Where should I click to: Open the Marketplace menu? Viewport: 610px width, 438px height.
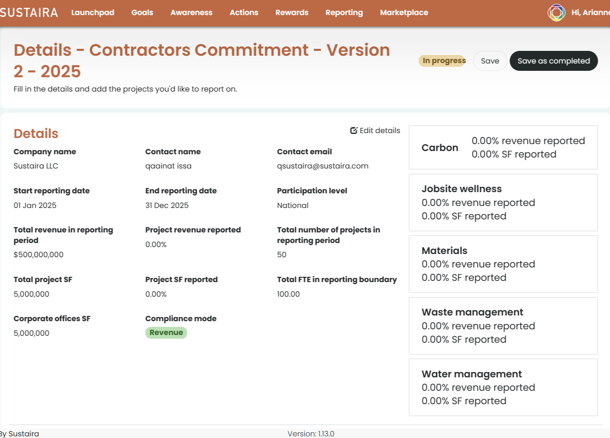click(x=404, y=13)
